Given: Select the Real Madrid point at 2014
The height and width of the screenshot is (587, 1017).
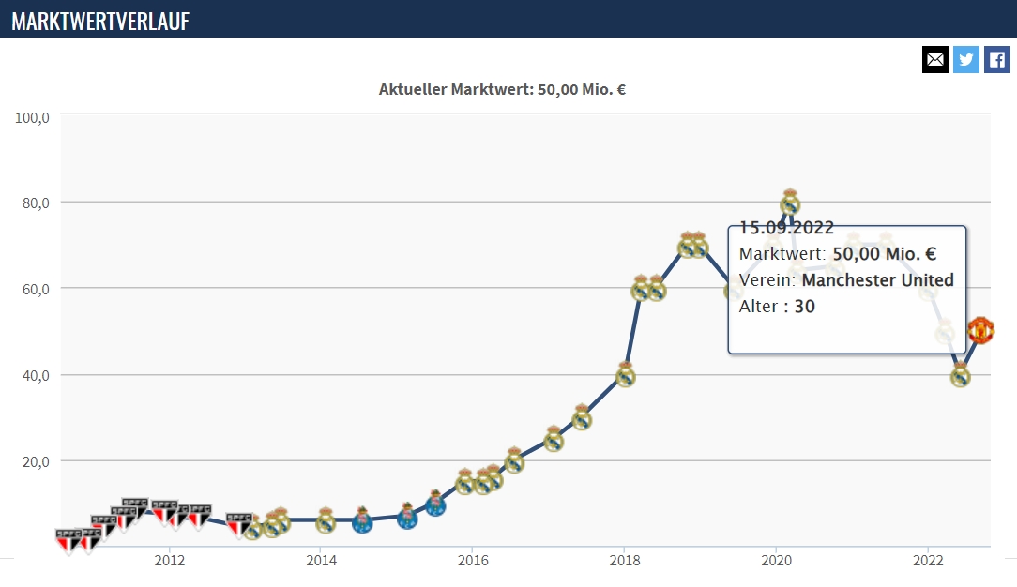Looking at the screenshot, I should (326, 520).
